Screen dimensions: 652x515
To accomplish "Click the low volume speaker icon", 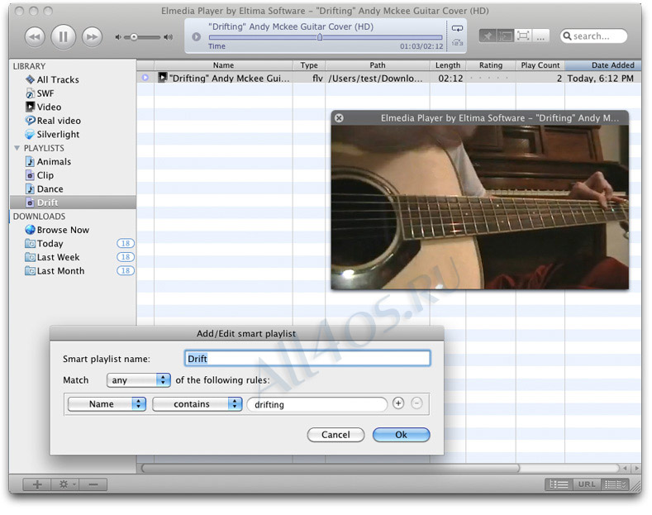I will 118,37.
